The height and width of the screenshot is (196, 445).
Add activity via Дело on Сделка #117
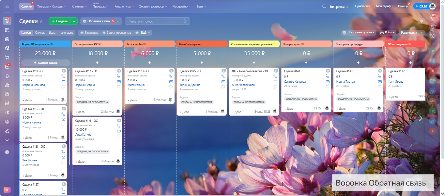tap(80, 112)
